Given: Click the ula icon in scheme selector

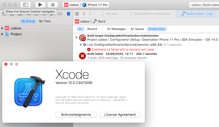Looking at the screenshot, I should click(66, 5).
